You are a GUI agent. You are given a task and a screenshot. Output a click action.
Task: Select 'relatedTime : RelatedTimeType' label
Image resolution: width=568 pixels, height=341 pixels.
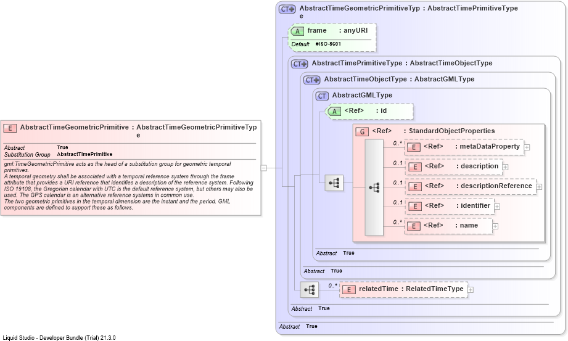pyautogui.click(x=411, y=289)
